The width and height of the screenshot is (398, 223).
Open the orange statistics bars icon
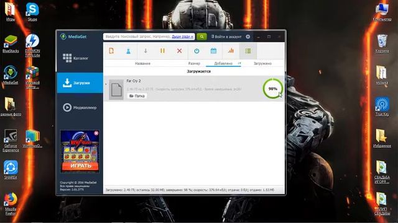231,51
